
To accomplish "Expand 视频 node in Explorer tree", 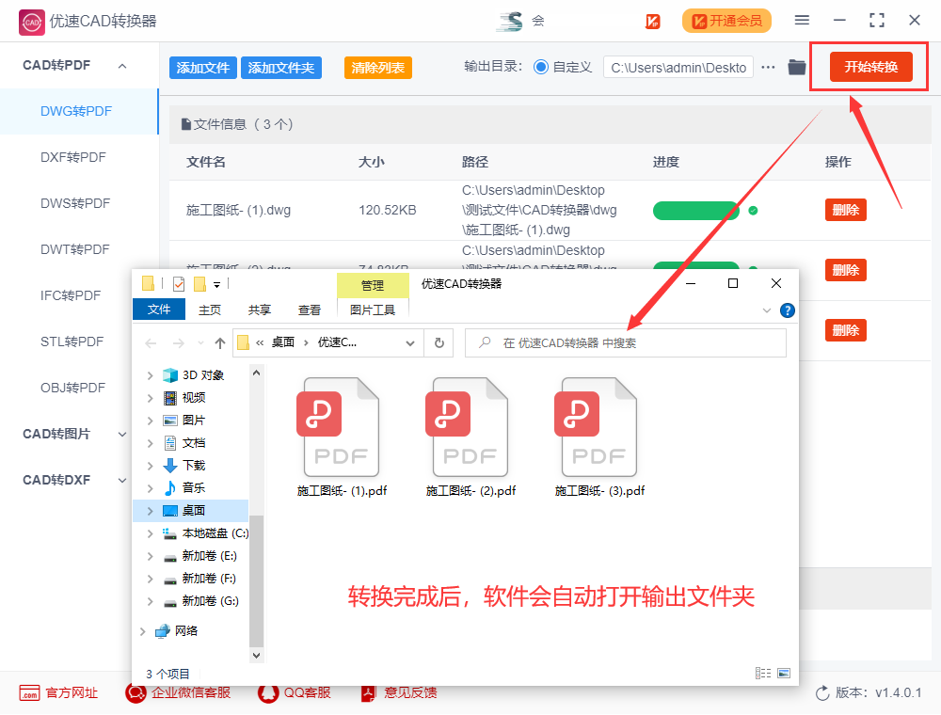I will 150,398.
